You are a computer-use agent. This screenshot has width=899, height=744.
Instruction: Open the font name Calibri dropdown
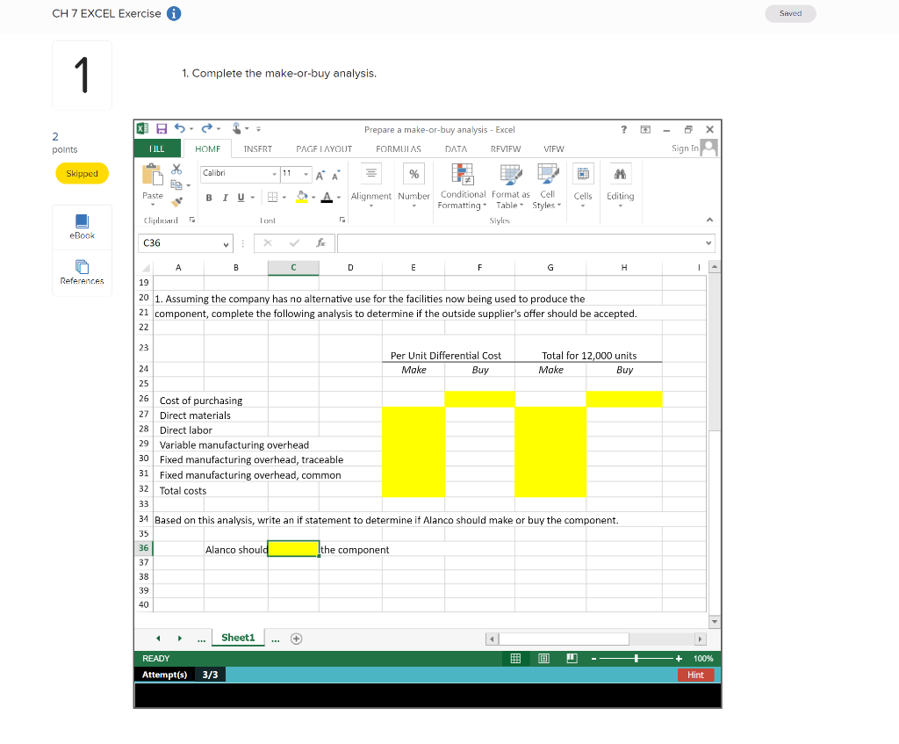pyautogui.click(x=275, y=174)
